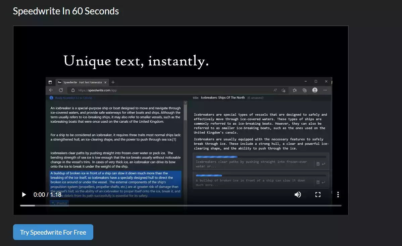The image size is (402, 246).
Task: Click the 'Ready to predict (F2 or Ctrl+Q)' status
Action: click(x=73, y=98)
